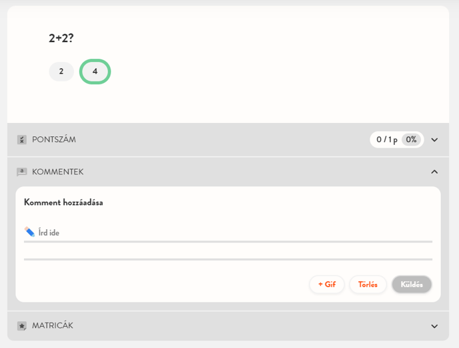
Task: Click the 0 / 1 p score badge
Action: [x=387, y=140]
